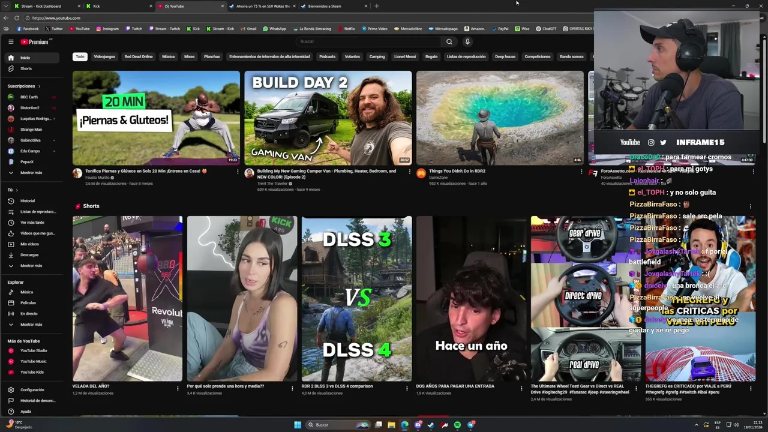Viewport: 768px width, 432px height.
Task: Open Ayuda in sidebar
Action: (x=33, y=411)
